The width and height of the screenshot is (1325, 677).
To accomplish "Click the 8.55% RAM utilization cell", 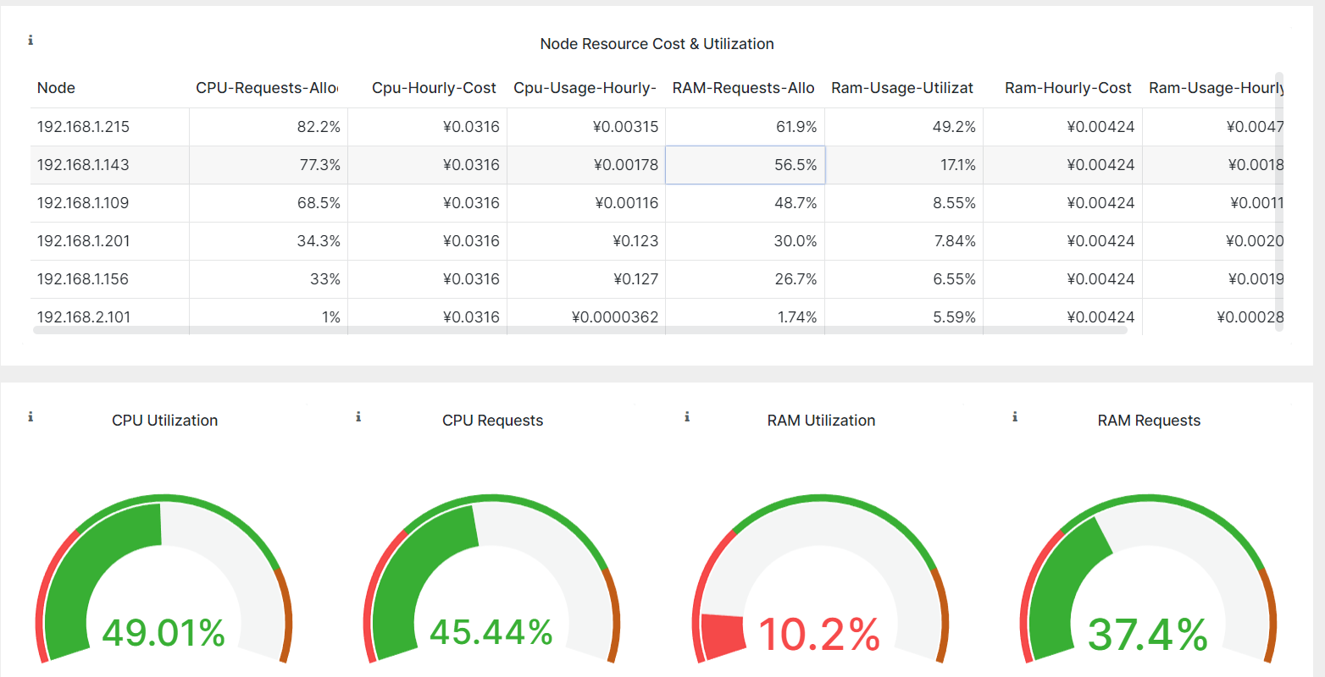I will click(x=904, y=203).
